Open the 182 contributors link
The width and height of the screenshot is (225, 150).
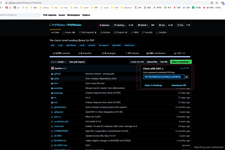click(x=156, y=53)
